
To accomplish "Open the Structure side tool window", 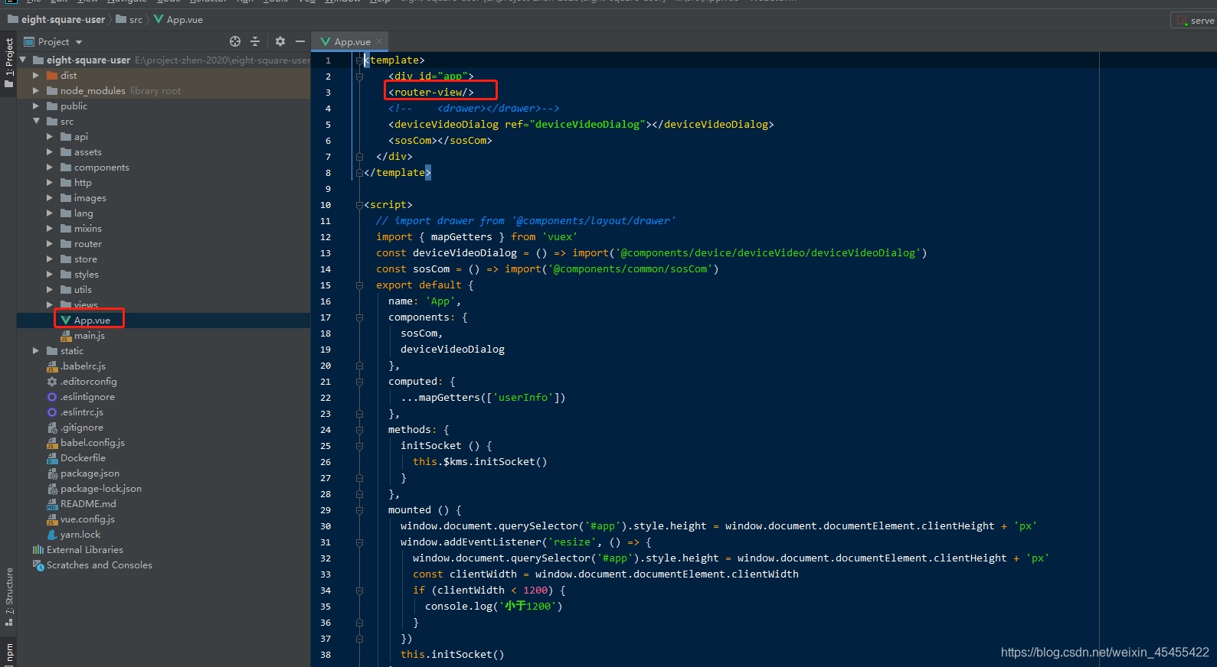I will click(x=8, y=597).
